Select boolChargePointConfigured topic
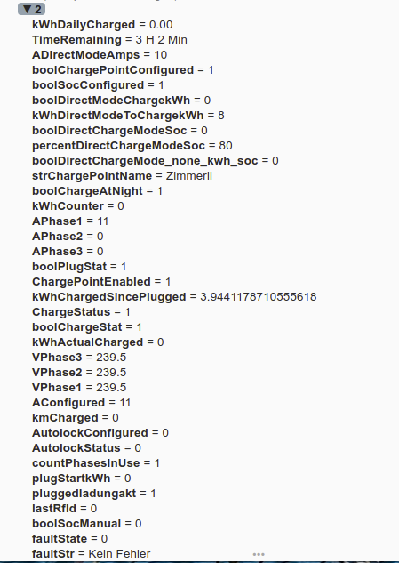The image size is (399, 563). [123, 70]
